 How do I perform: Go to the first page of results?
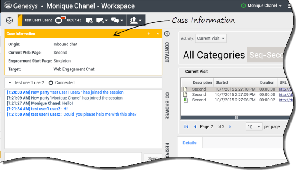(186, 126)
